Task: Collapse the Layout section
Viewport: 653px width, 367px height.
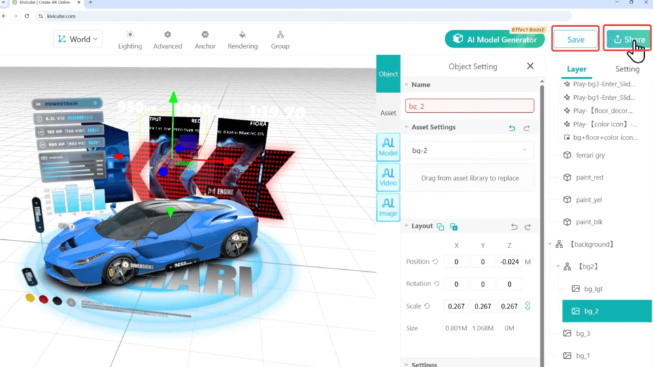Action: pyautogui.click(x=407, y=226)
